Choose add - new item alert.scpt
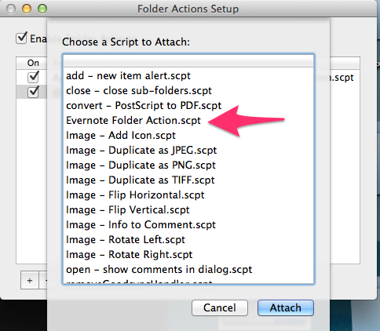 click(x=188, y=76)
